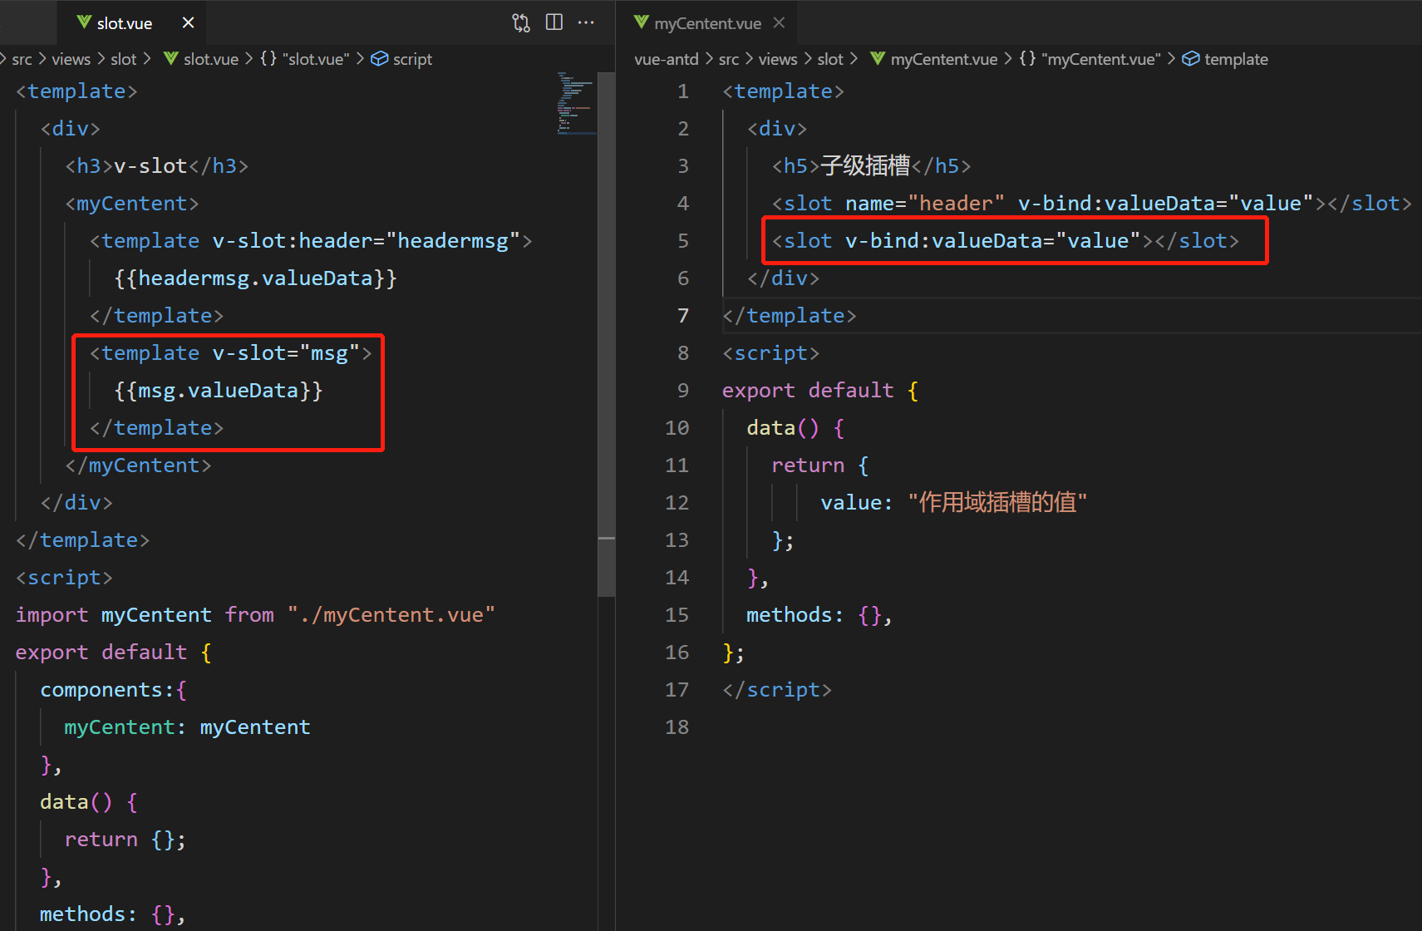The width and height of the screenshot is (1422, 931).
Task: Click 'components:{' line in slot.vue
Action: pyautogui.click(x=114, y=690)
